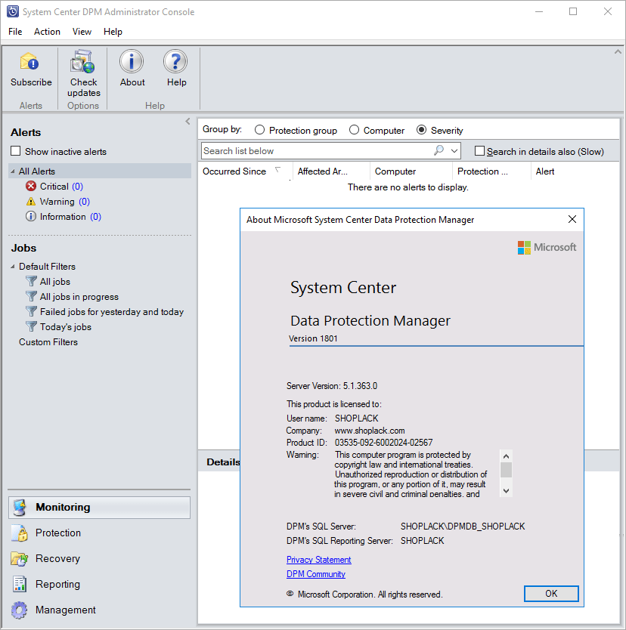Check Search in details also (Slow)
This screenshot has width=626, height=630.
point(479,151)
